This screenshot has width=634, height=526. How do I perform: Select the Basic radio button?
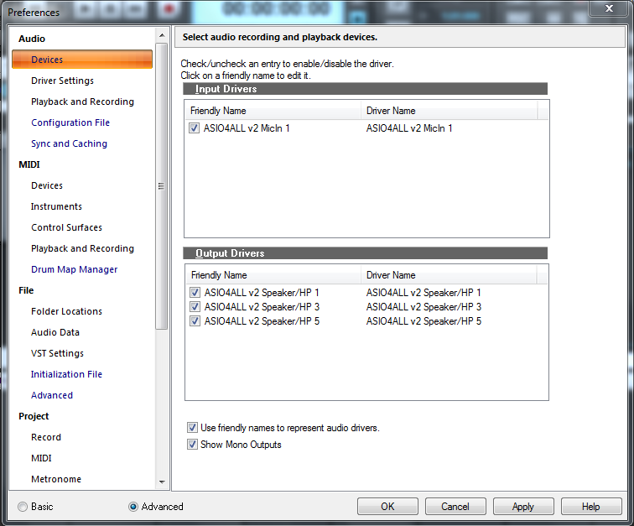[x=23, y=507]
